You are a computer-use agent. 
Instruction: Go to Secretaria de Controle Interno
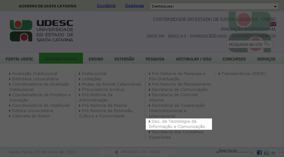click(173, 97)
